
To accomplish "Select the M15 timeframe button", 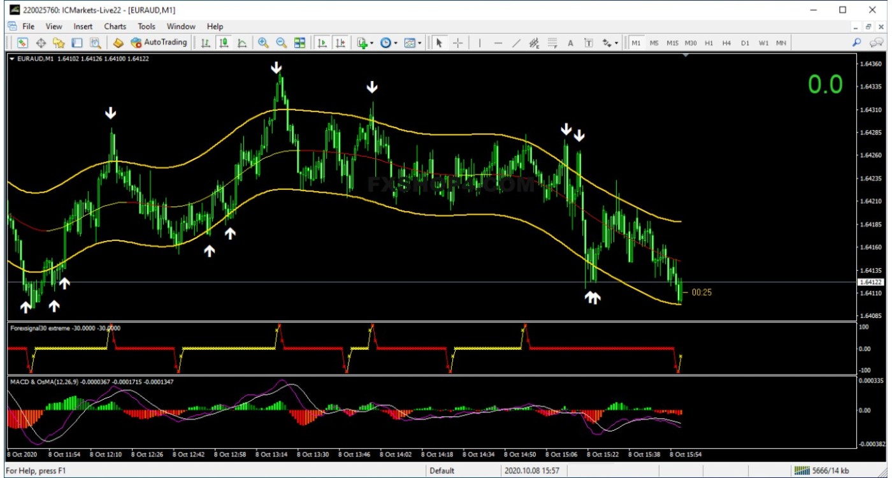I will (672, 43).
